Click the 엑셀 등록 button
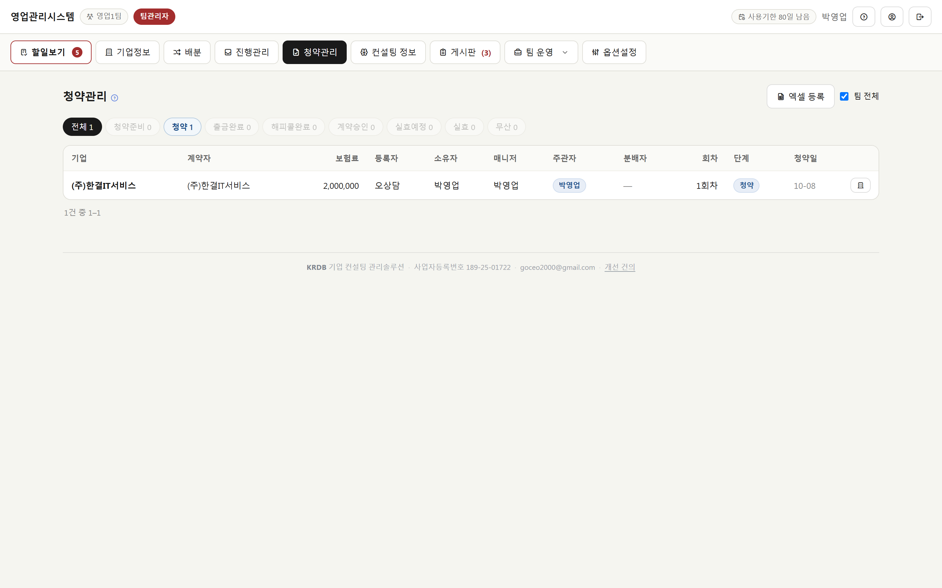 click(x=800, y=96)
